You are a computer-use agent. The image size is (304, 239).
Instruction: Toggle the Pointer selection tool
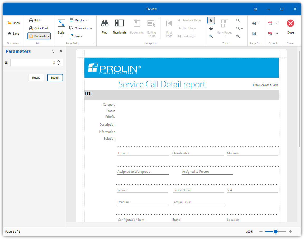[x=211, y=20]
